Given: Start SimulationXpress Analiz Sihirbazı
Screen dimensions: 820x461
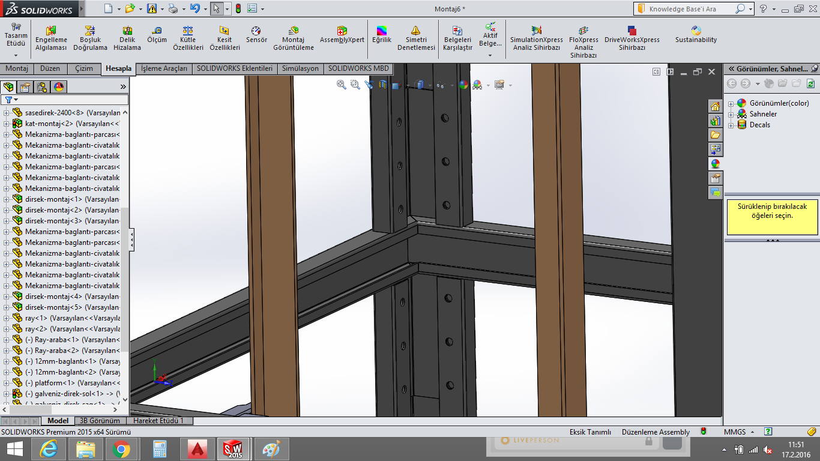Looking at the screenshot, I should [537, 38].
